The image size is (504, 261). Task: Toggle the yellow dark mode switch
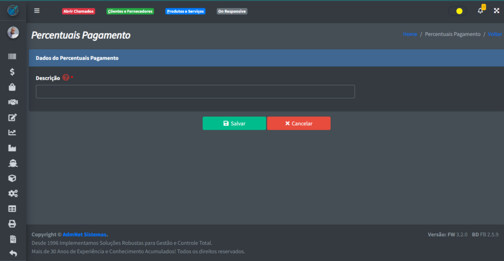point(458,11)
